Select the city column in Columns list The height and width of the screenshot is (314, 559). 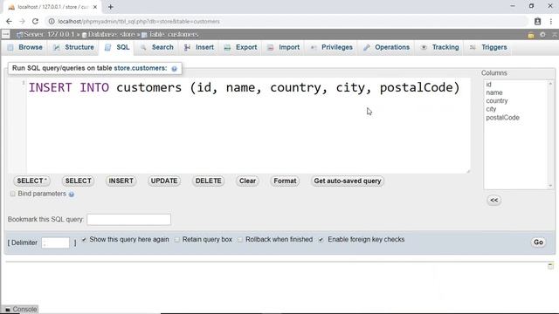pyautogui.click(x=491, y=109)
